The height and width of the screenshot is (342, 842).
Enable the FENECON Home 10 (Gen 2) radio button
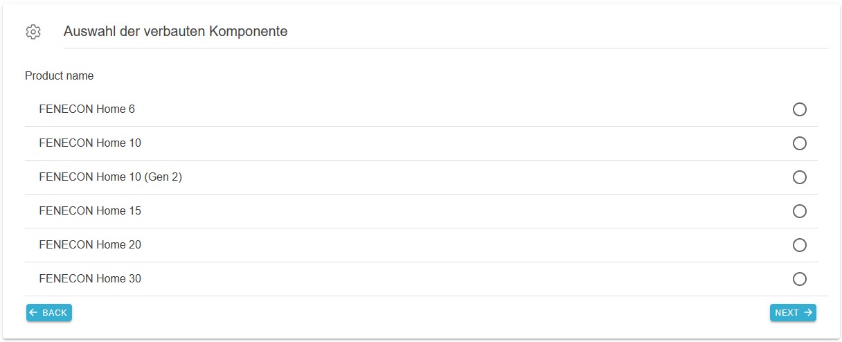pos(799,177)
